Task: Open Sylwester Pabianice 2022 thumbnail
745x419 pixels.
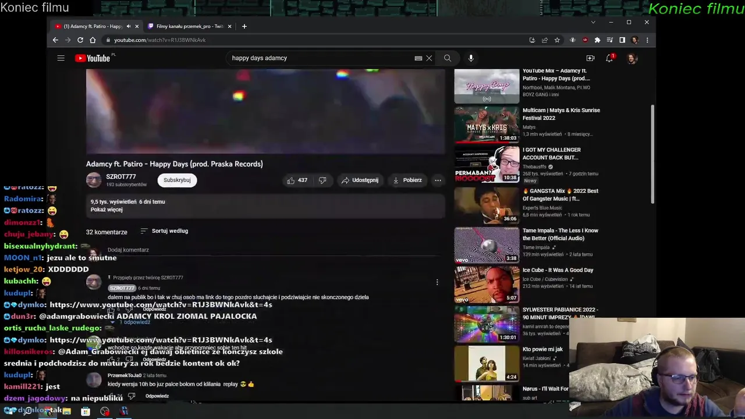Action: coord(487,324)
